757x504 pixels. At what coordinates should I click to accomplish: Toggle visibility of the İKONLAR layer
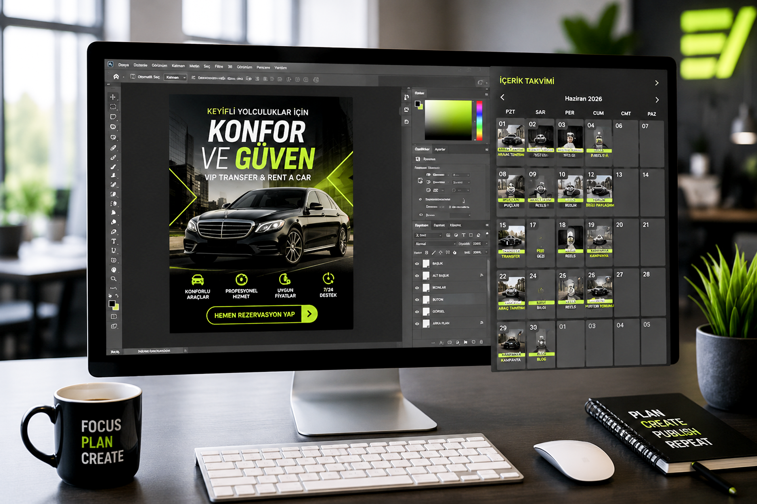pos(417,288)
